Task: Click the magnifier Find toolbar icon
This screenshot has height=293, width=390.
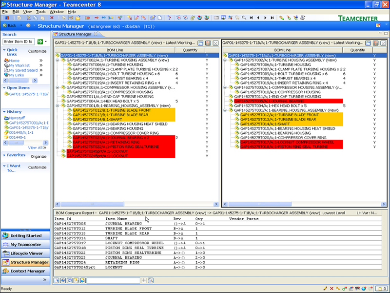Action: point(244,18)
